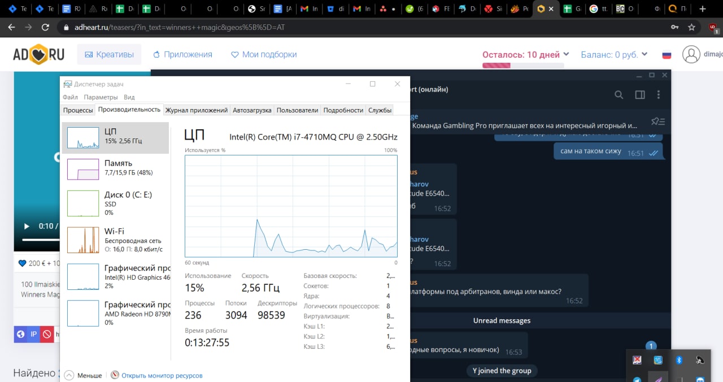Viewport: 723px width, 382px height.
Task: Open the Приложения section
Action: click(x=182, y=54)
